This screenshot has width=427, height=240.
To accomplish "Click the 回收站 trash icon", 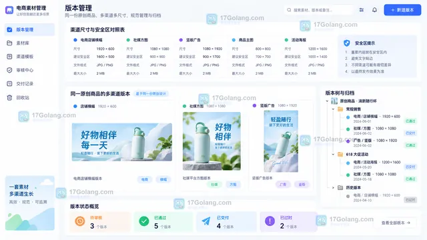I will pyautogui.click(x=9, y=97).
